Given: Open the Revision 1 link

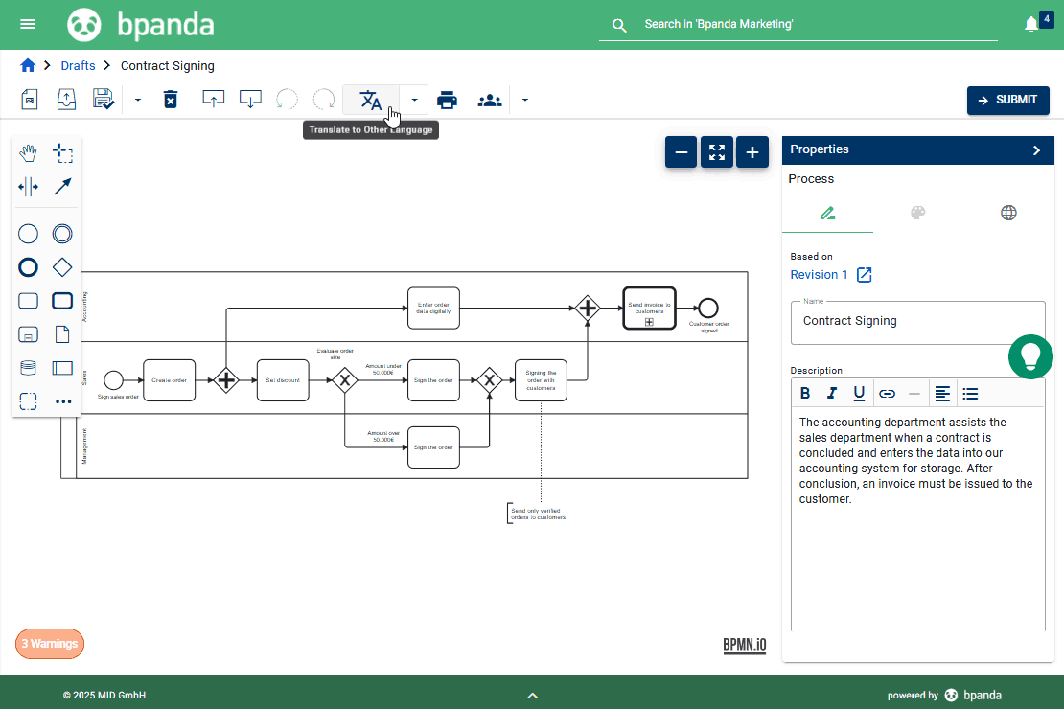Looking at the screenshot, I should click(x=820, y=275).
